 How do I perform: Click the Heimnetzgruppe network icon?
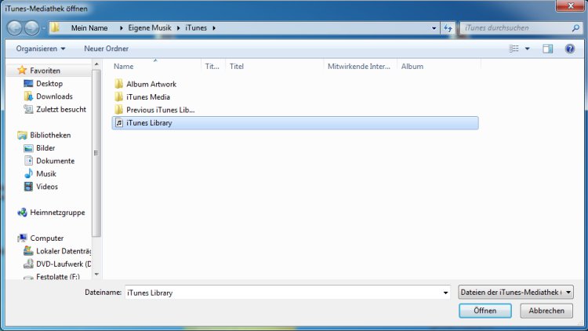pos(22,213)
